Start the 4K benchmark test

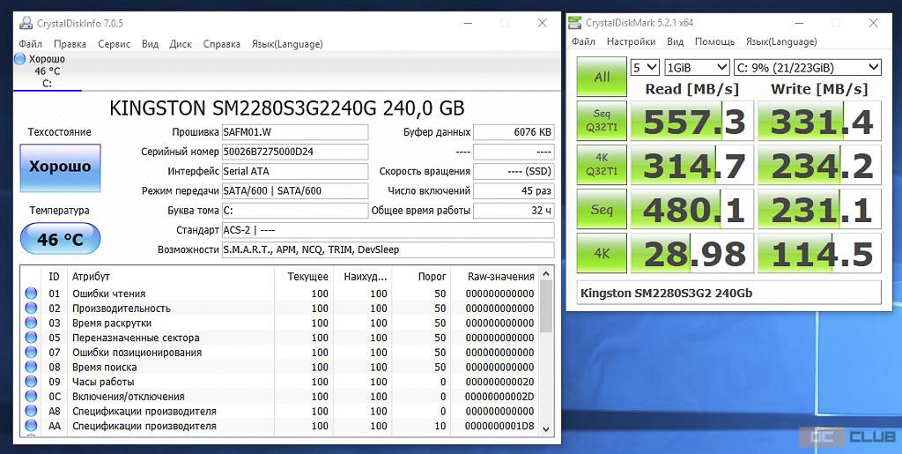click(602, 253)
